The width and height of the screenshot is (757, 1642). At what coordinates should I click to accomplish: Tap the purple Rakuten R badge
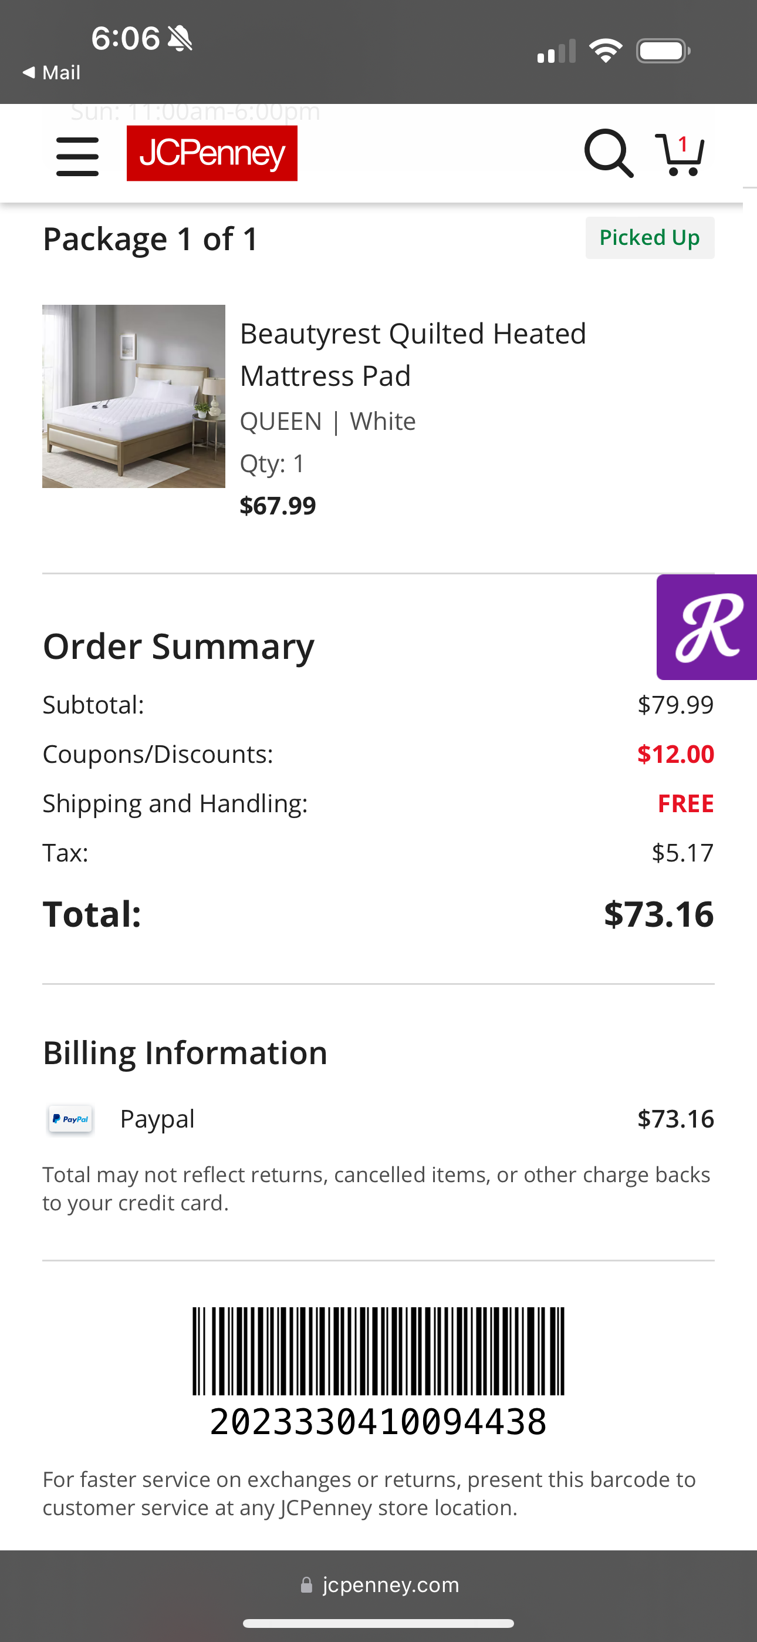click(707, 627)
